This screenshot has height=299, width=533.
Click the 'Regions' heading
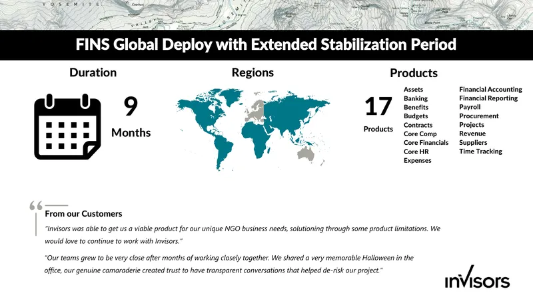(253, 72)
